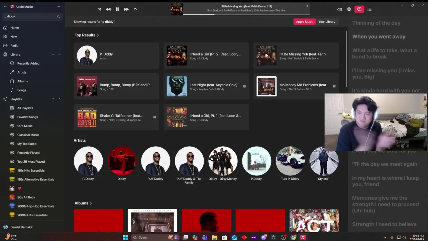This screenshot has height=241, width=428.
Task: Open Diddy artist with red image
Action: (x=122, y=161)
